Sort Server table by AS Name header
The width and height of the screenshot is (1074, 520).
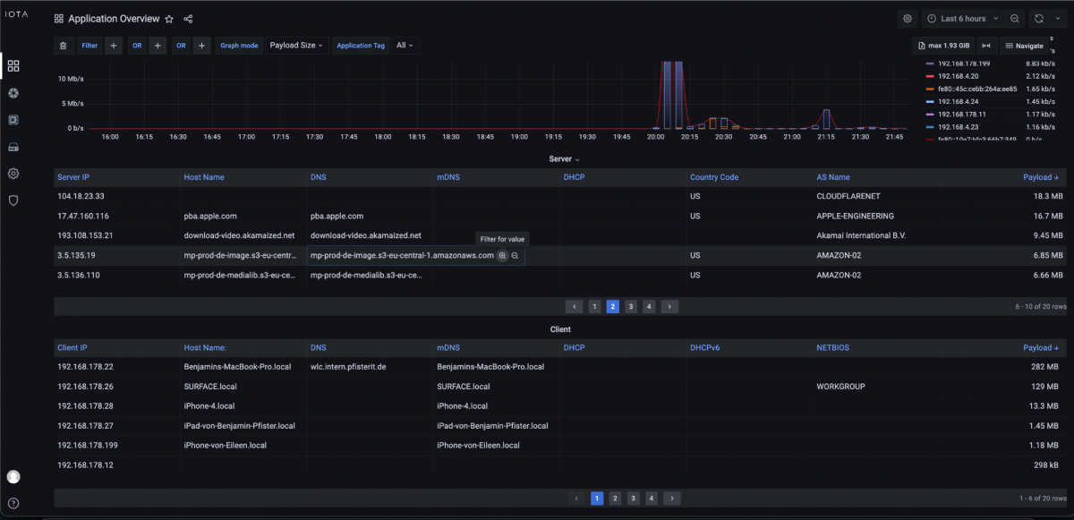pyautogui.click(x=833, y=177)
